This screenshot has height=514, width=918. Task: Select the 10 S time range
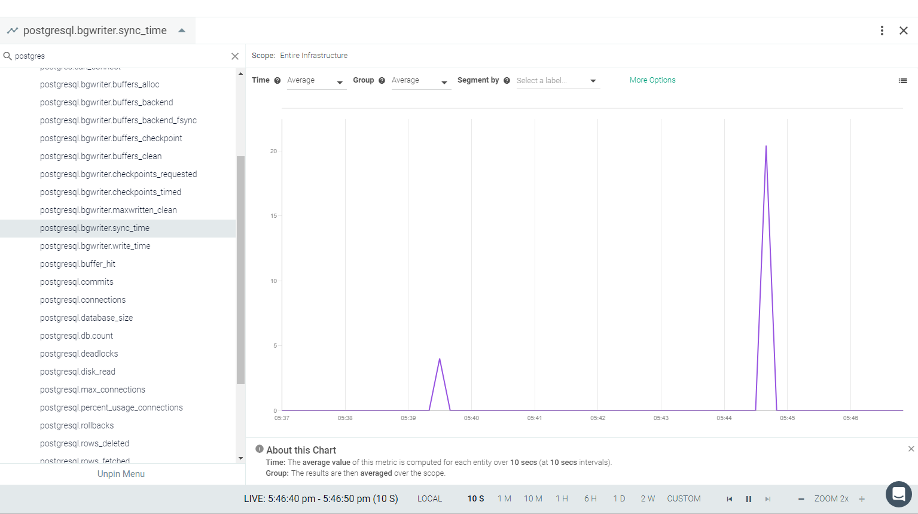[476, 499]
